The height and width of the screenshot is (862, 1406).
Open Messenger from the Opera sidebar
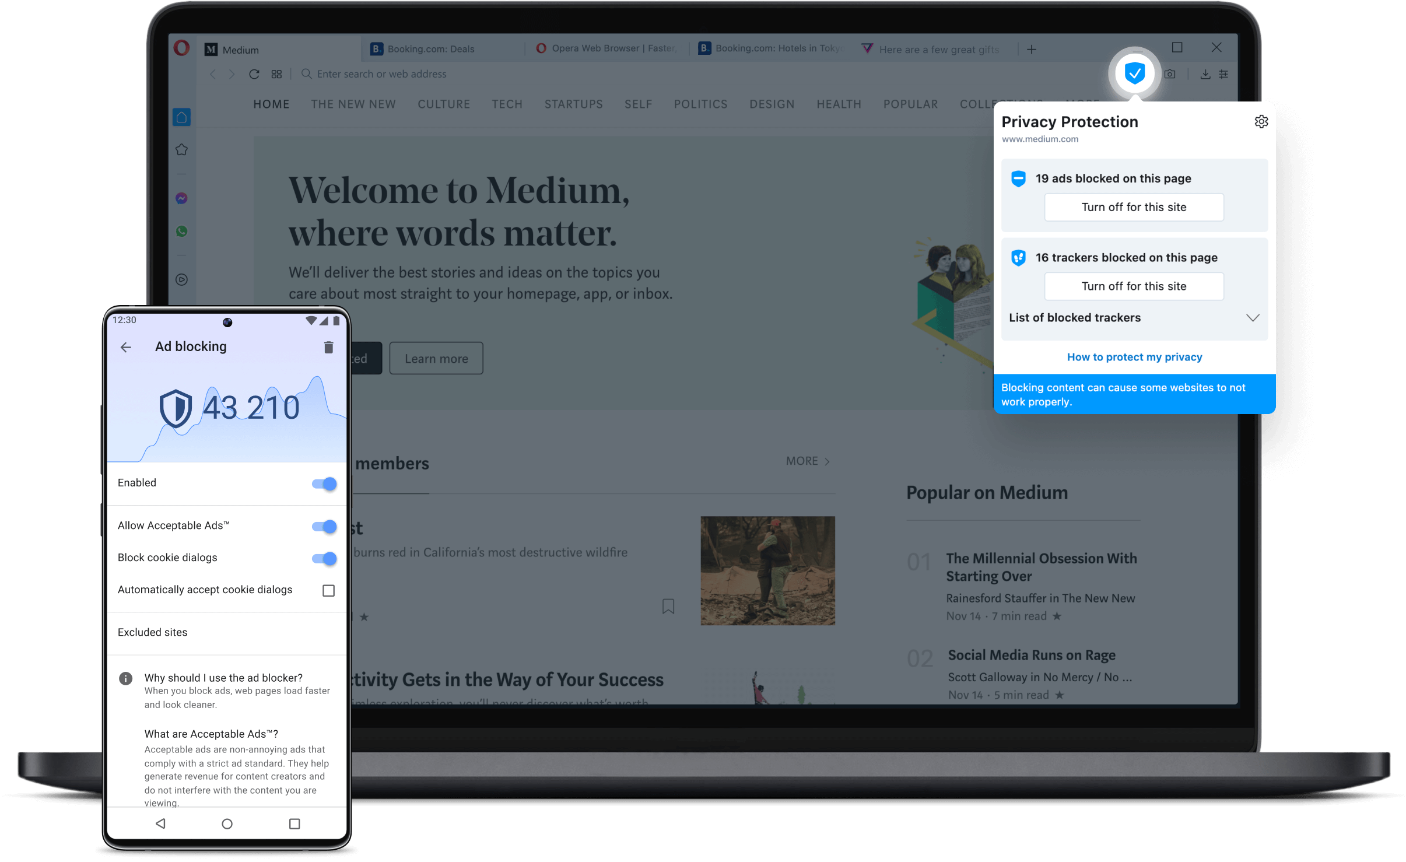(x=181, y=199)
